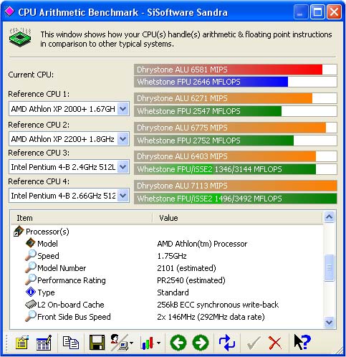Click the green back arrow button

tap(178, 343)
